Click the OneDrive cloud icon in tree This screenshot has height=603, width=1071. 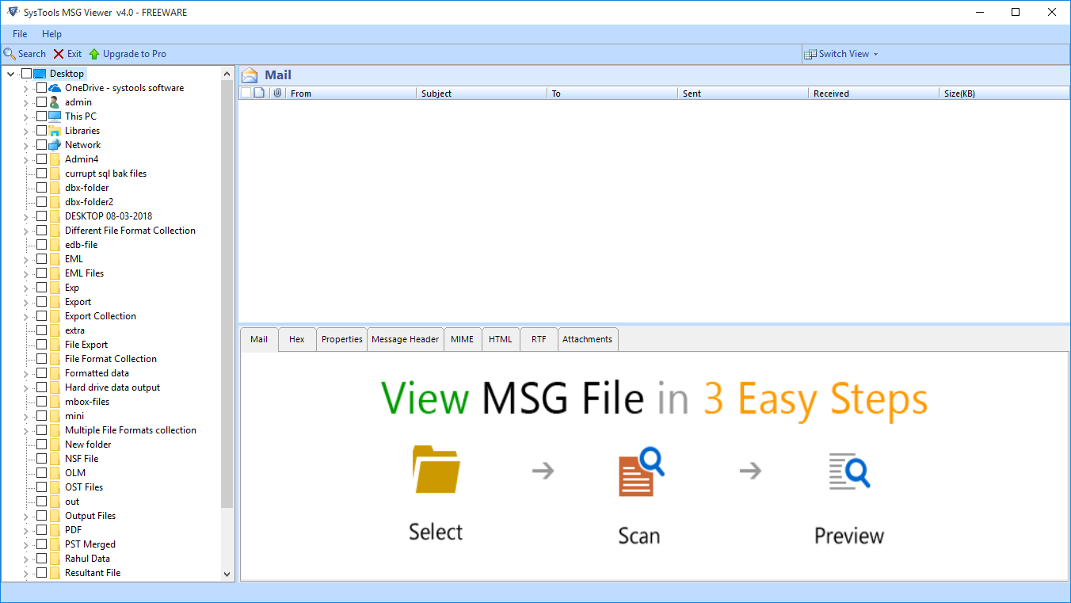pyautogui.click(x=55, y=88)
